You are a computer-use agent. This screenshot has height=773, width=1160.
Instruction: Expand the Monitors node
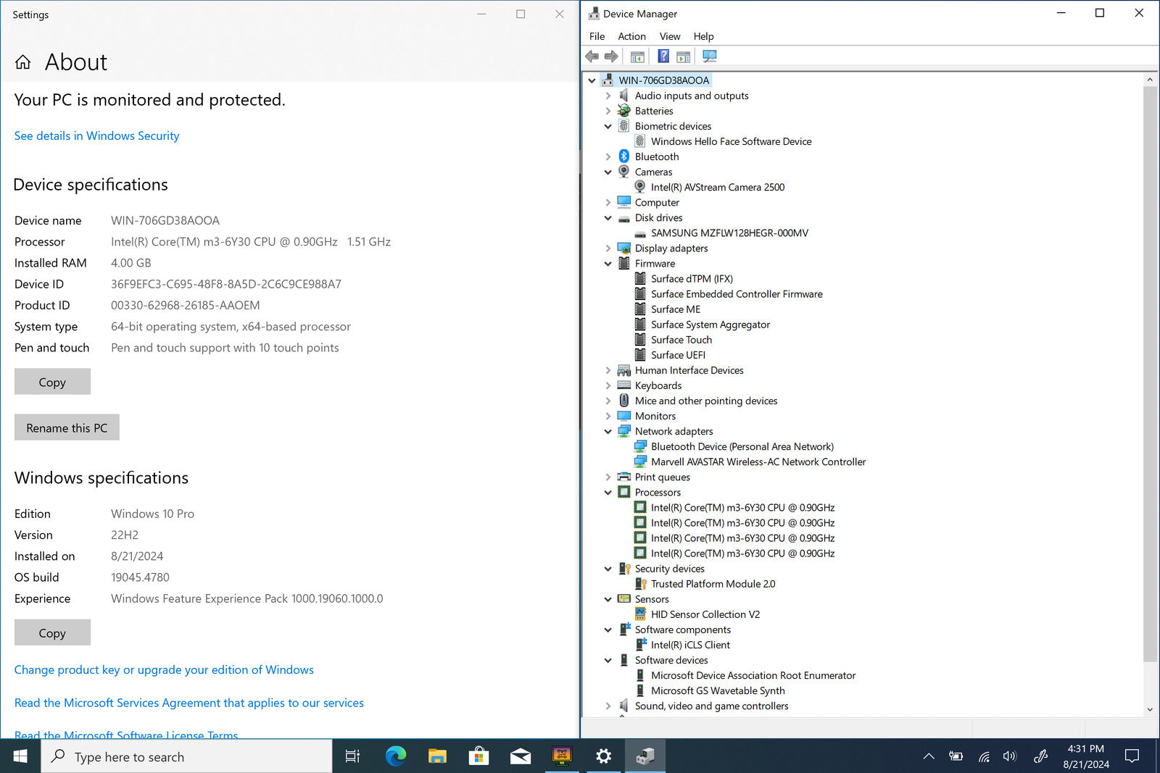click(x=608, y=417)
